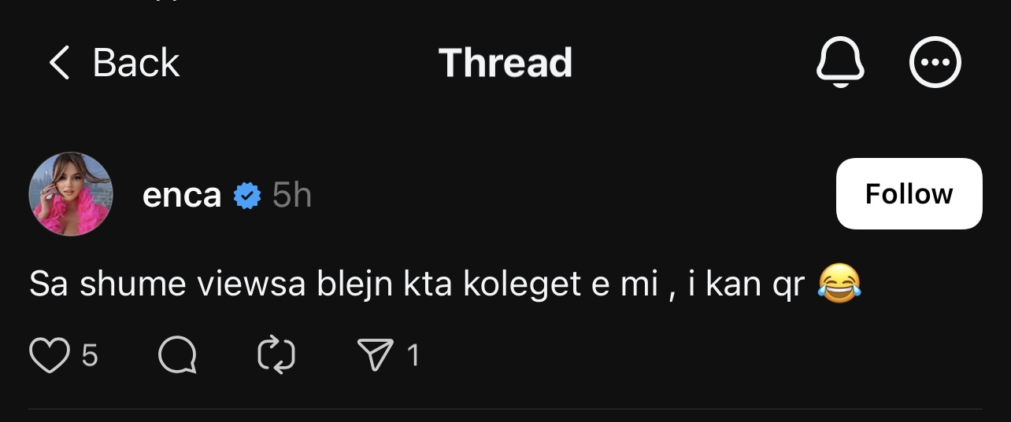
Task: Select the Thread header title
Action: click(x=505, y=63)
